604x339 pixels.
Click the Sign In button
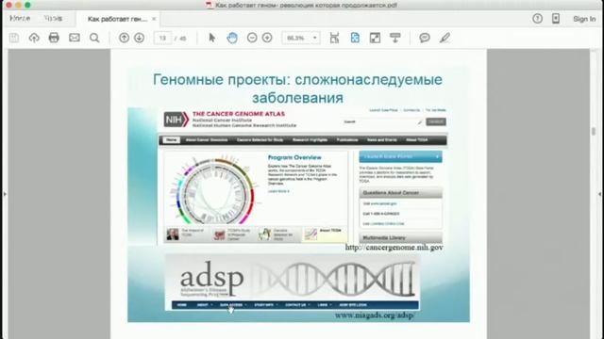pos(584,19)
